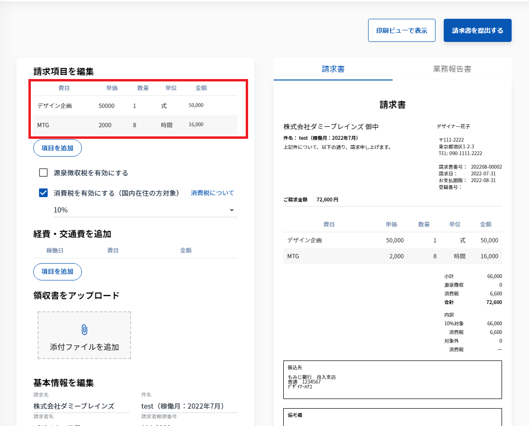Click the 50000 unit price field
This screenshot has width=529, height=426.
pyautogui.click(x=106, y=106)
